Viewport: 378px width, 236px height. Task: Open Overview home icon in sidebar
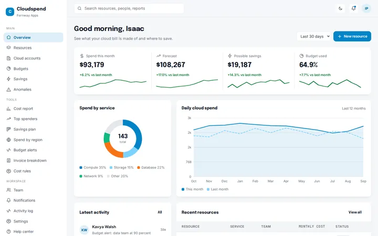(9, 37)
